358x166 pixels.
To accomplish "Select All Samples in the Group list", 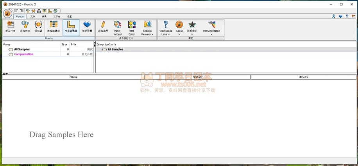I will [22, 49].
